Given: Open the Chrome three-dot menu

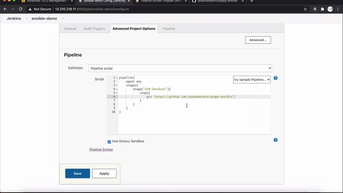Looking at the screenshot, I should (338, 9).
